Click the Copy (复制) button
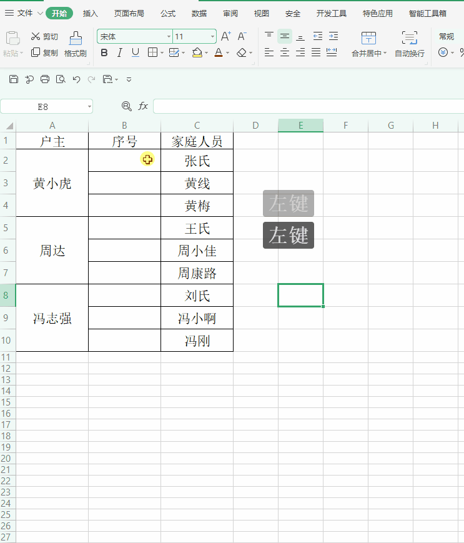The width and height of the screenshot is (464, 543). (44, 52)
